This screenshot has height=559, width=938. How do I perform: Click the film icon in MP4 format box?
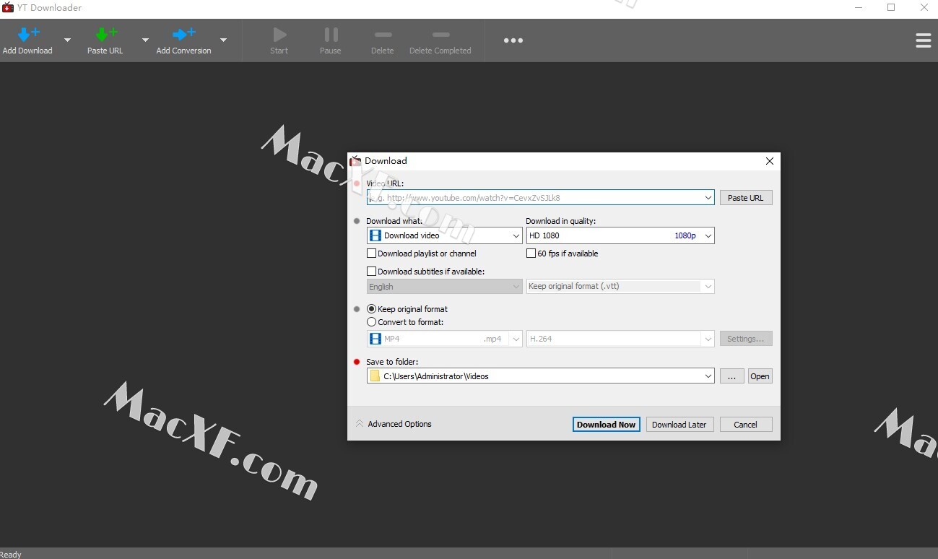pyautogui.click(x=375, y=339)
